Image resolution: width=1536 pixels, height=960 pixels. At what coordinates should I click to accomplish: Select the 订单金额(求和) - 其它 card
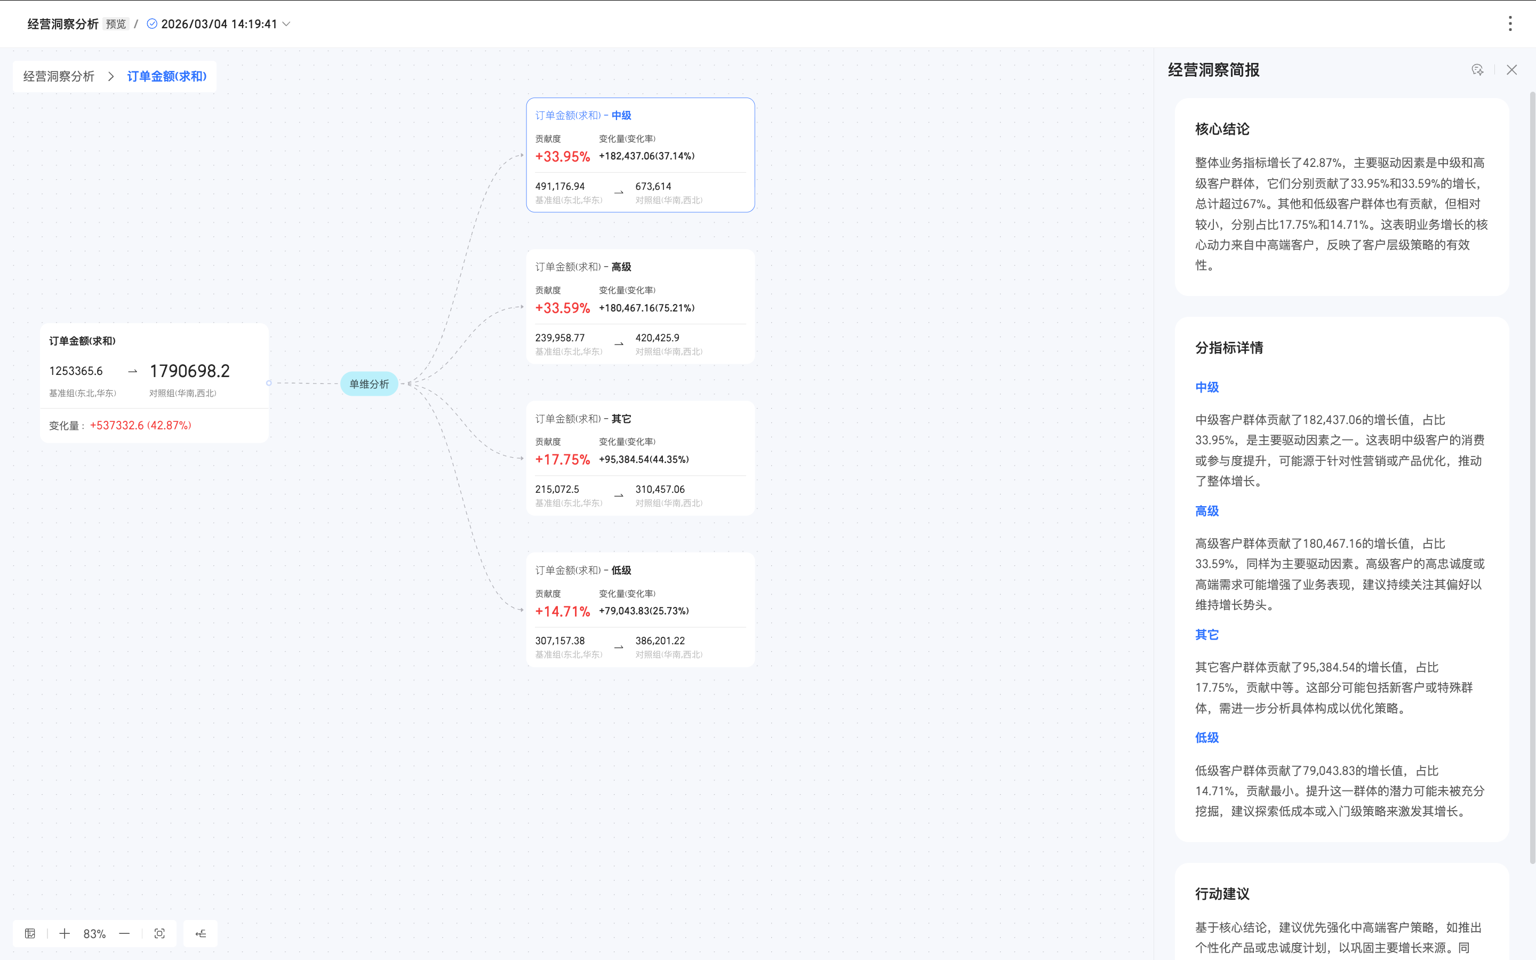point(640,459)
